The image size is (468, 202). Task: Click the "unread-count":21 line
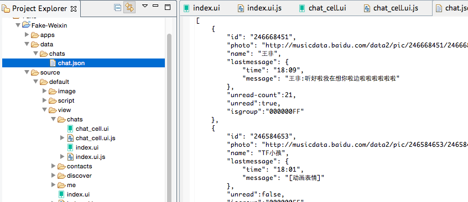(x=262, y=95)
